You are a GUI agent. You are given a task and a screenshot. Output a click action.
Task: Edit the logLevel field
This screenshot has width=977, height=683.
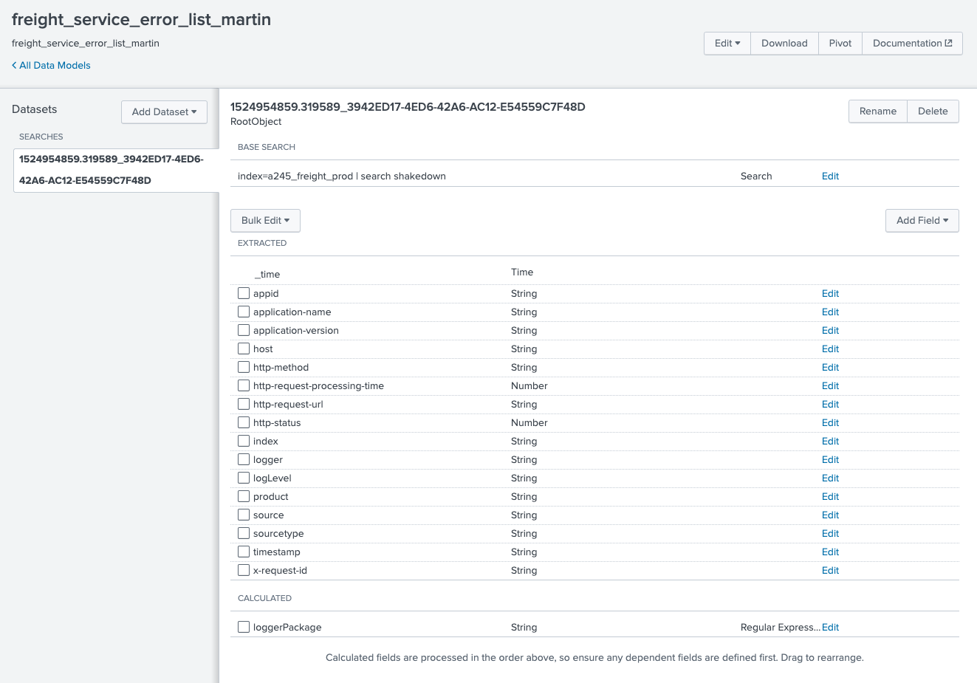(830, 478)
